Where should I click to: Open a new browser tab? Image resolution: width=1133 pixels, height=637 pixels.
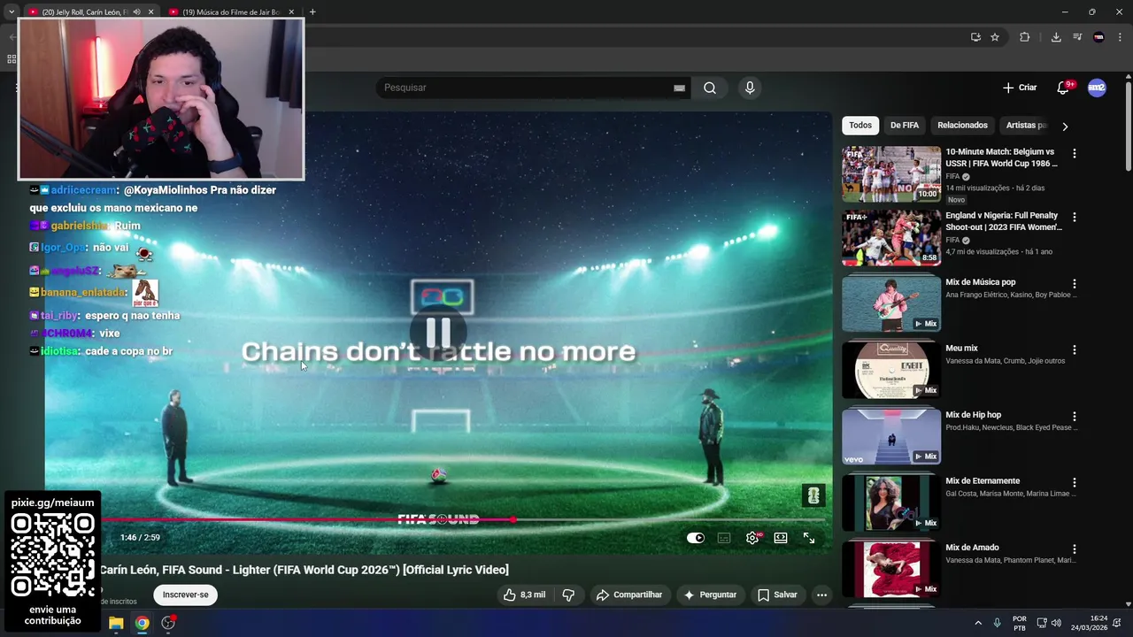[312, 12]
